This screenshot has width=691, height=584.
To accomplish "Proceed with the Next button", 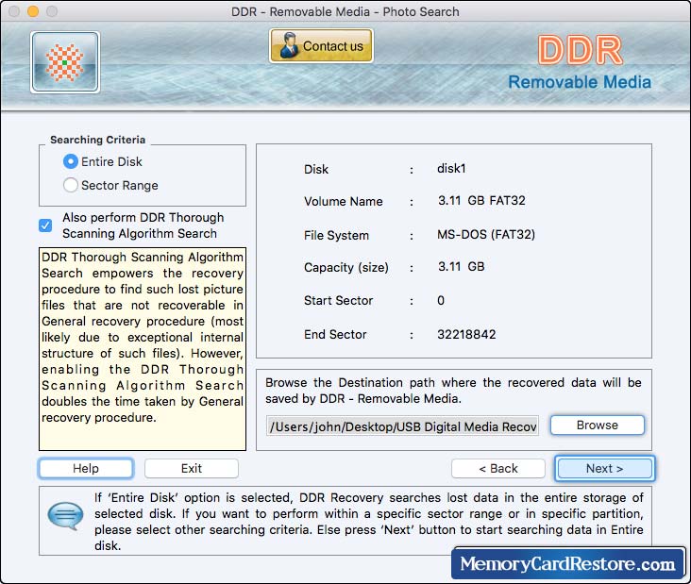I will pos(604,468).
